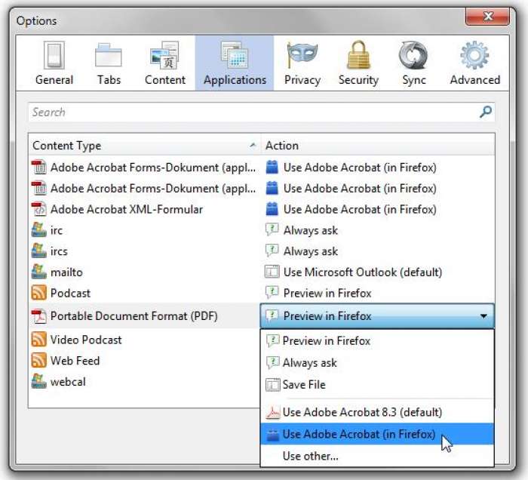This screenshot has width=528, height=480.
Task: Click the magnifier search icon
Action: [x=485, y=112]
